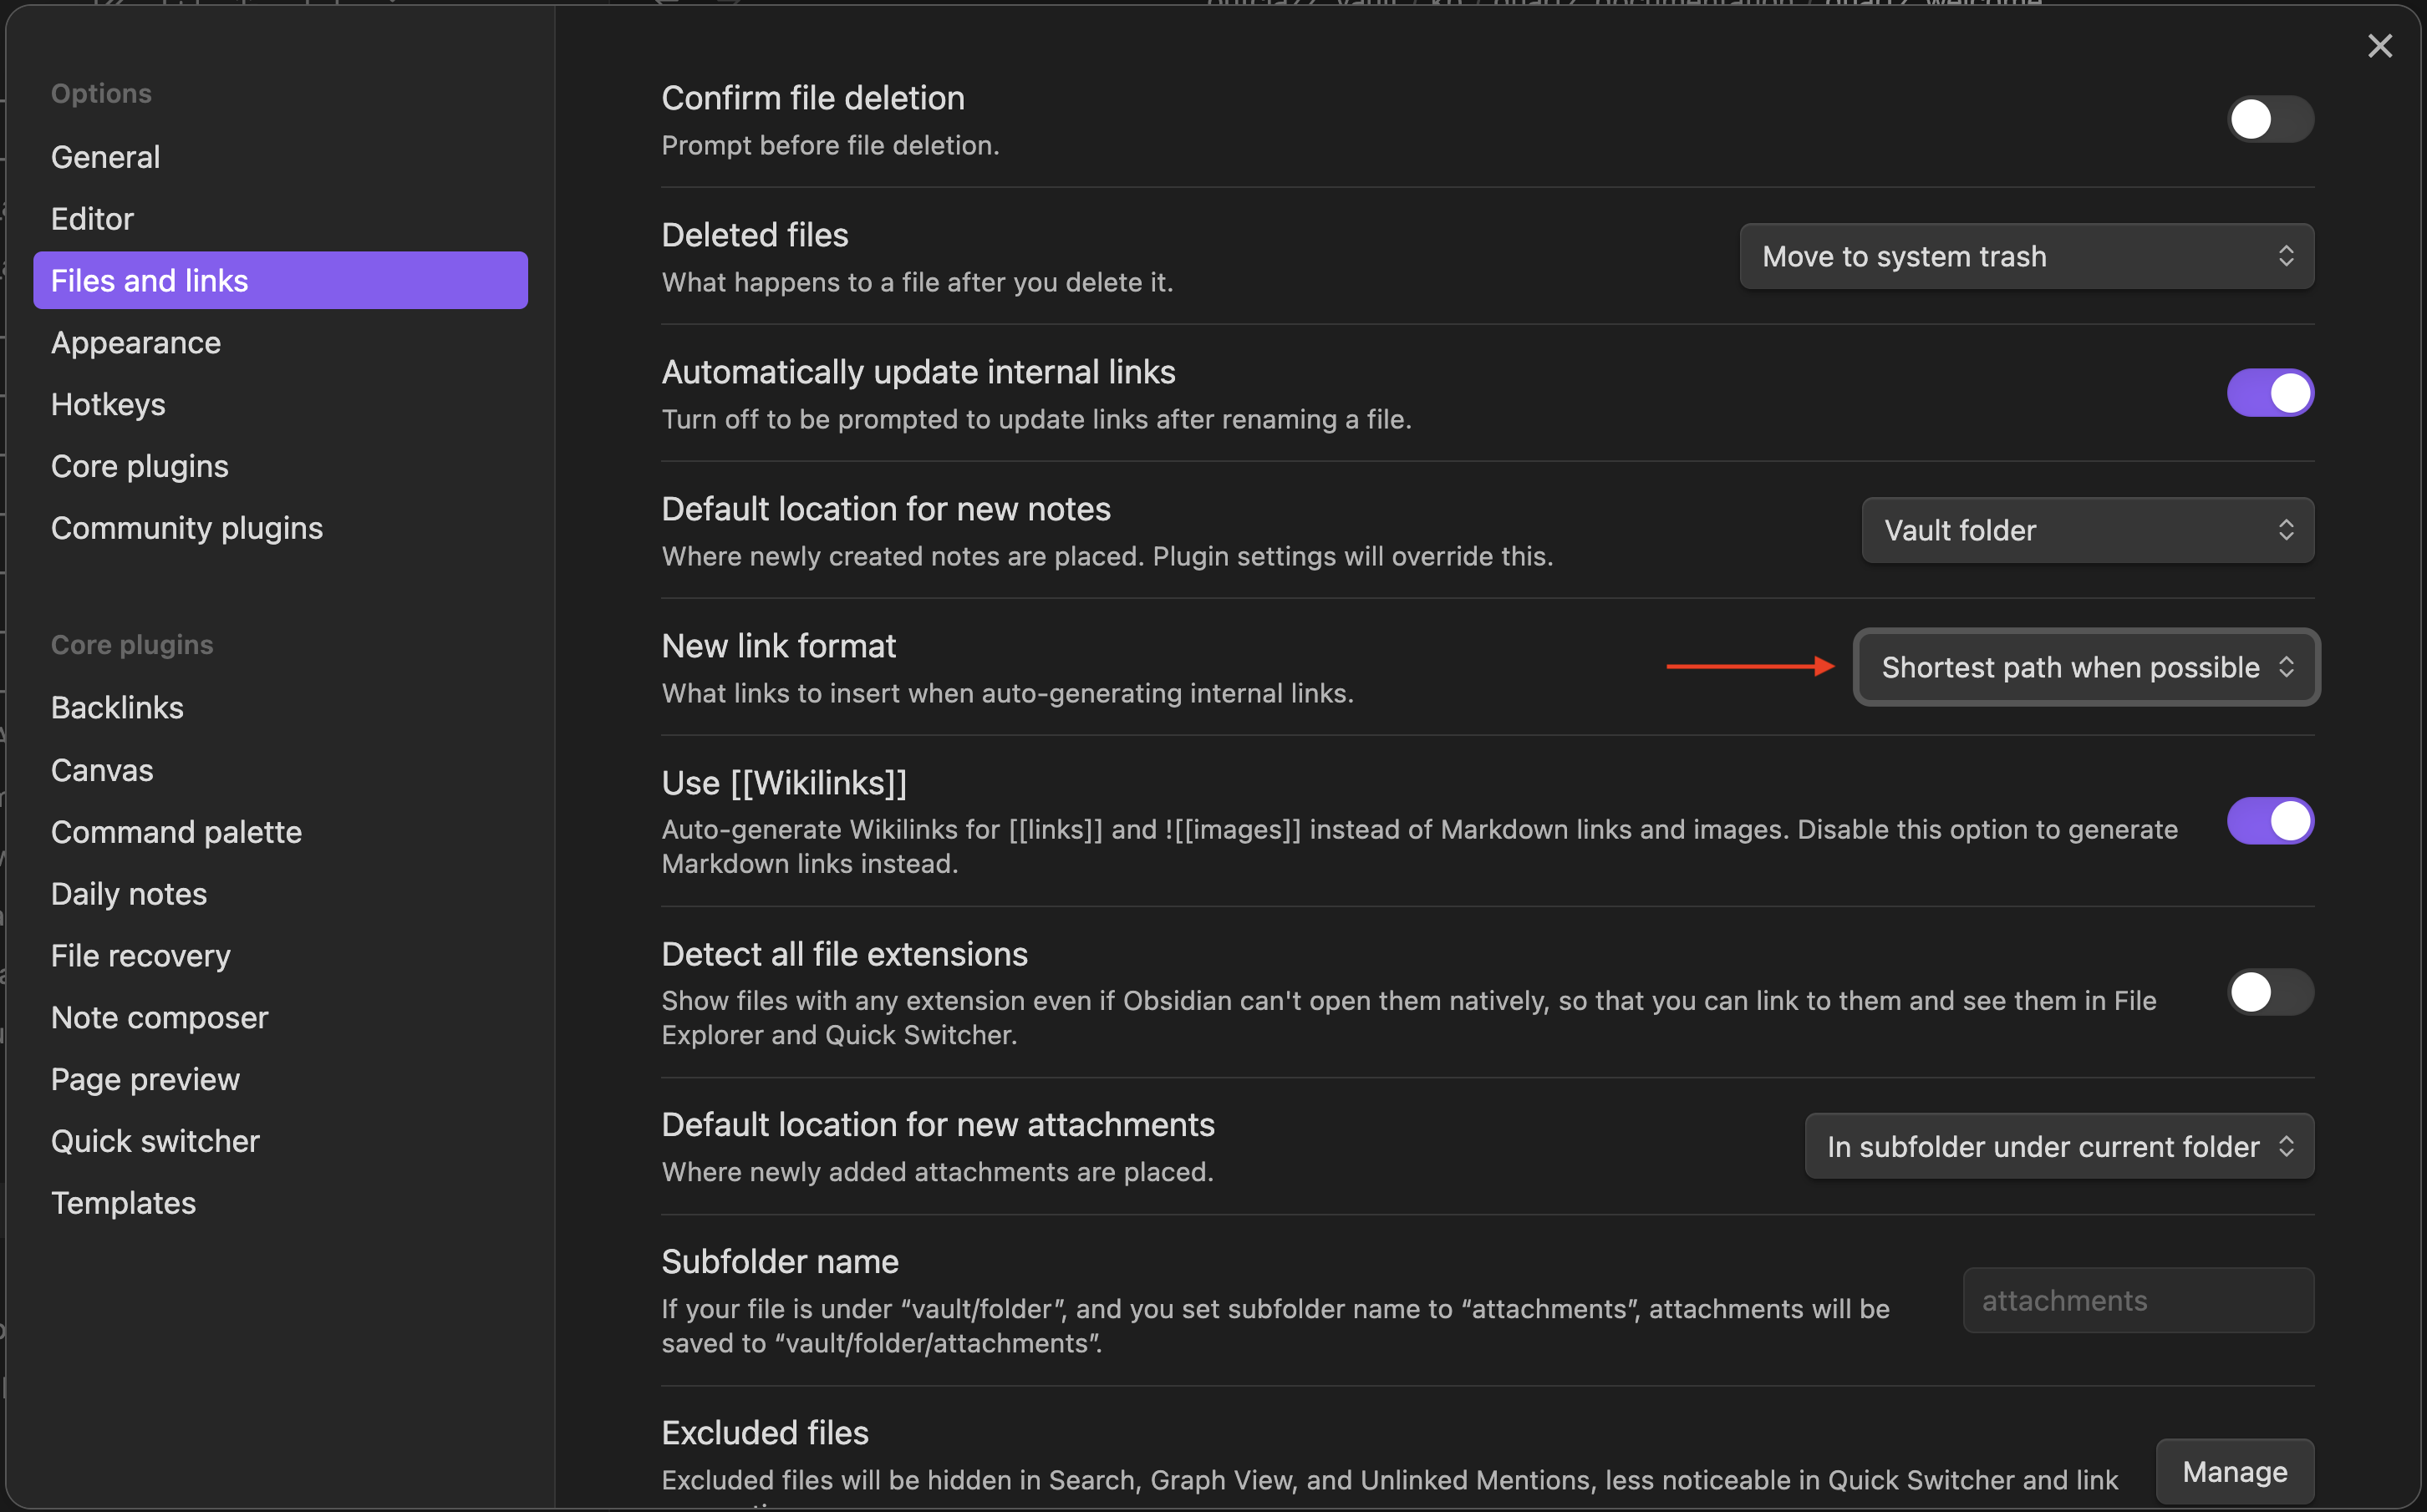Open General settings section
The image size is (2427, 1512).
tap(105, 157)
